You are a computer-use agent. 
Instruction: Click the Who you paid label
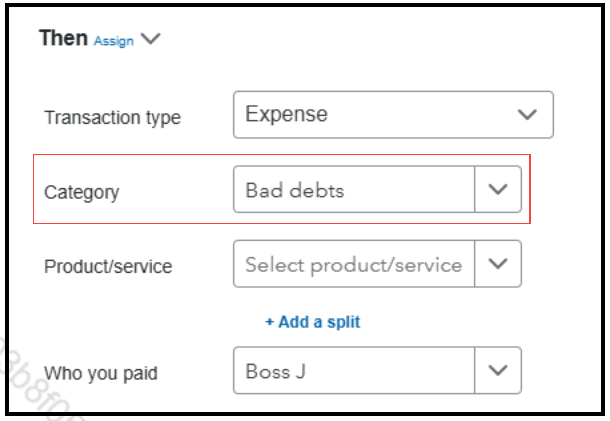pyautogui.click(x=101, y=373)
